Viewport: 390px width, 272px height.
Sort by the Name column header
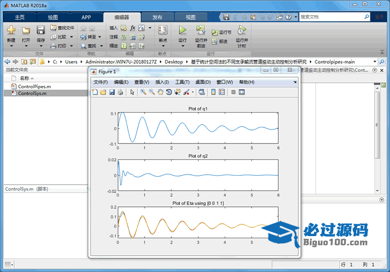(x=25, y=78)
